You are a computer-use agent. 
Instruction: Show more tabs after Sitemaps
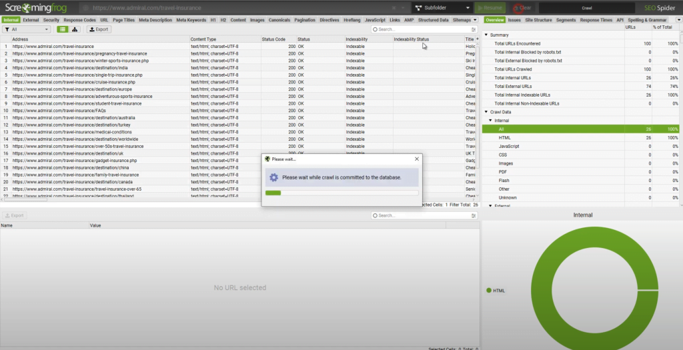[x=475, y=20]
